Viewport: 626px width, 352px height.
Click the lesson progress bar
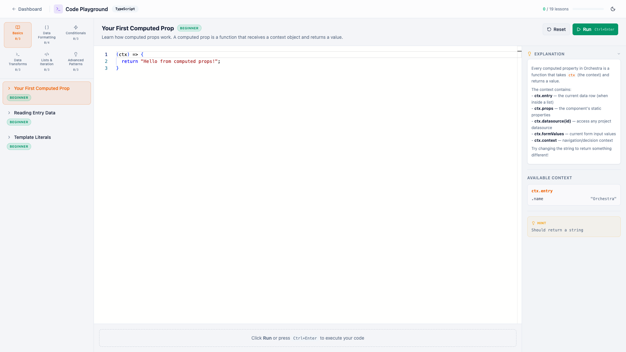pyautogui.click(x=588, y=9)
